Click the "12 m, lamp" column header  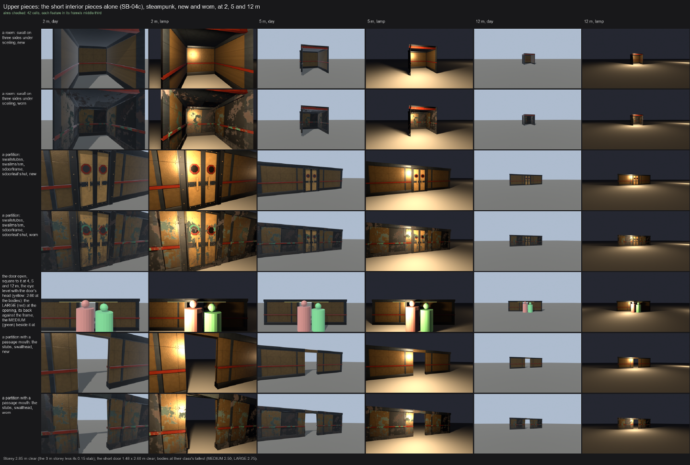click(x=594, y=22)
